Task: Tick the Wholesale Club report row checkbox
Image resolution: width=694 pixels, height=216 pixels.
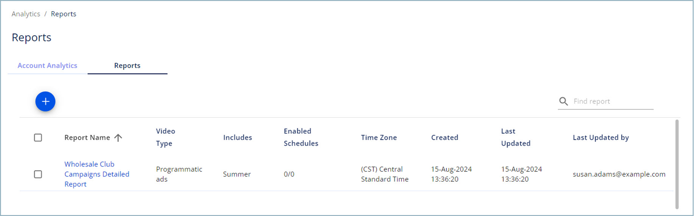Action: pyautogui.click(x=38, y=174)
